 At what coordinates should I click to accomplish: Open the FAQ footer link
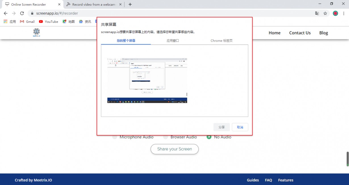point(268,180)
